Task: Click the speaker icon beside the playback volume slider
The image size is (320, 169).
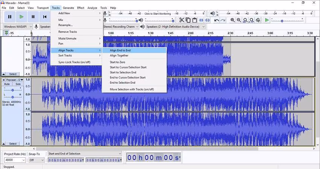Action: pos(141,20)
